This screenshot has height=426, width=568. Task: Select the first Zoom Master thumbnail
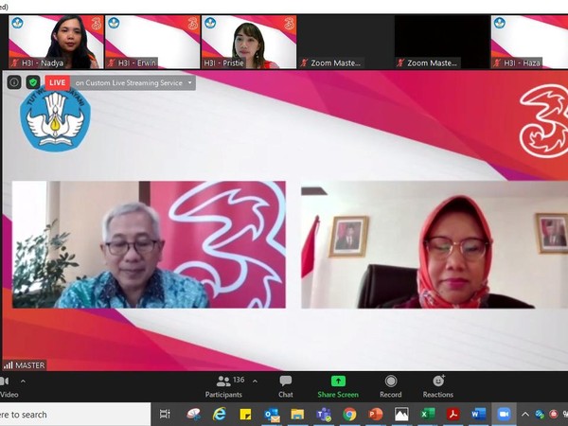pyautogui.click(x=346, y=42)
